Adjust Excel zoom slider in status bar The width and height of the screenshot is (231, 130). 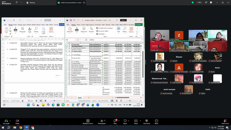[130, 101]
